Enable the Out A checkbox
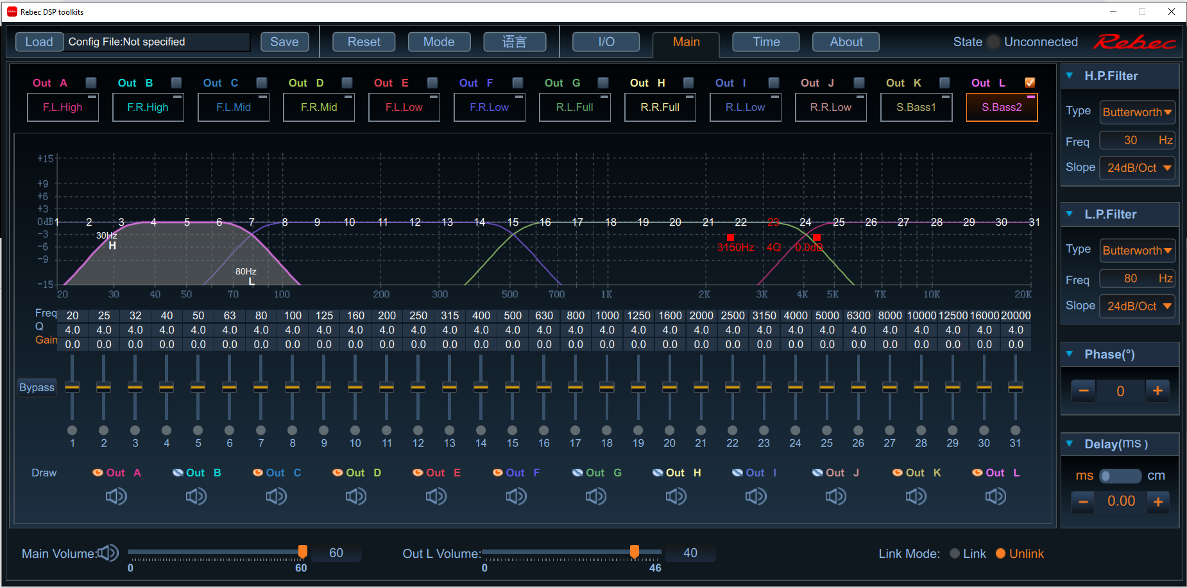The height and width of the screenshot is (588, 1187). 91,83
